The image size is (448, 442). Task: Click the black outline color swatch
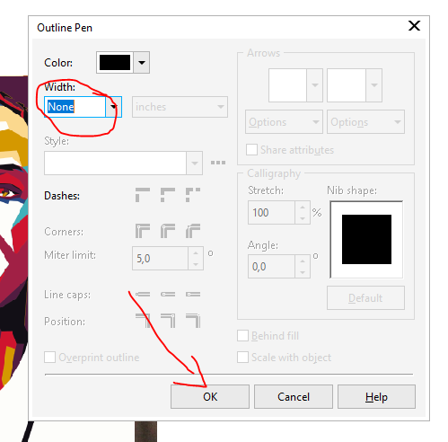(x=115, y=63)
